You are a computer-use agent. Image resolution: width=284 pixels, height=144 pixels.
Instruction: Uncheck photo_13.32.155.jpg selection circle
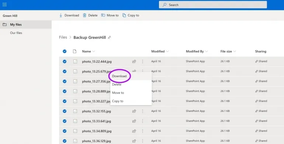click(x=65, y=111)
